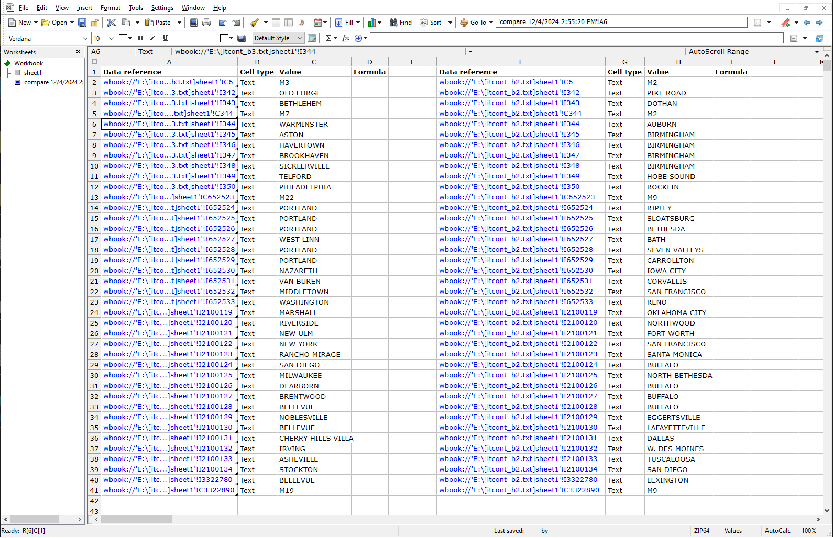Select the Workbook tree node
The image size is (833, 538).
click(x=28, y=63)
